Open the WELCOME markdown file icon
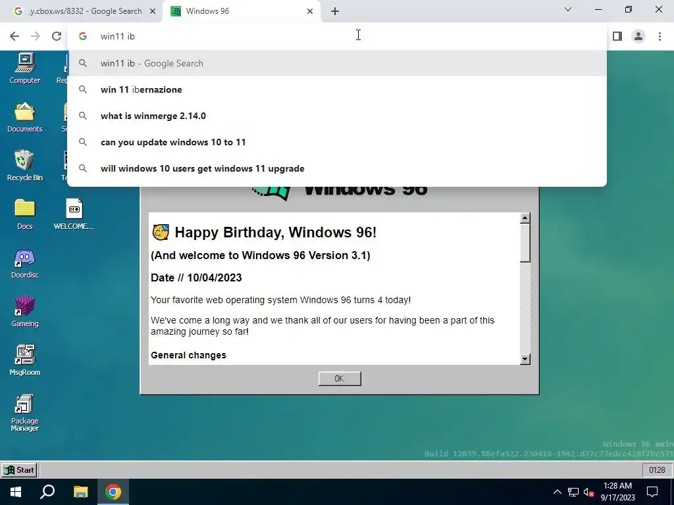The image size is (674, 505). pyautogui.click(x=74, y=214)
